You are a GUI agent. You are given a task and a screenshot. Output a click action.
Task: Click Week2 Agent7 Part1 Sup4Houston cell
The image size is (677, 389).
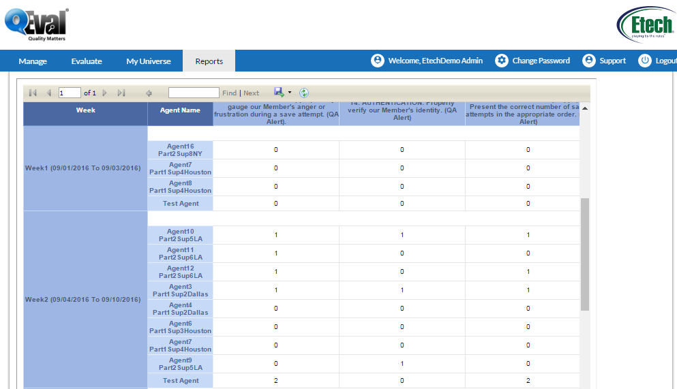[180, 345]
